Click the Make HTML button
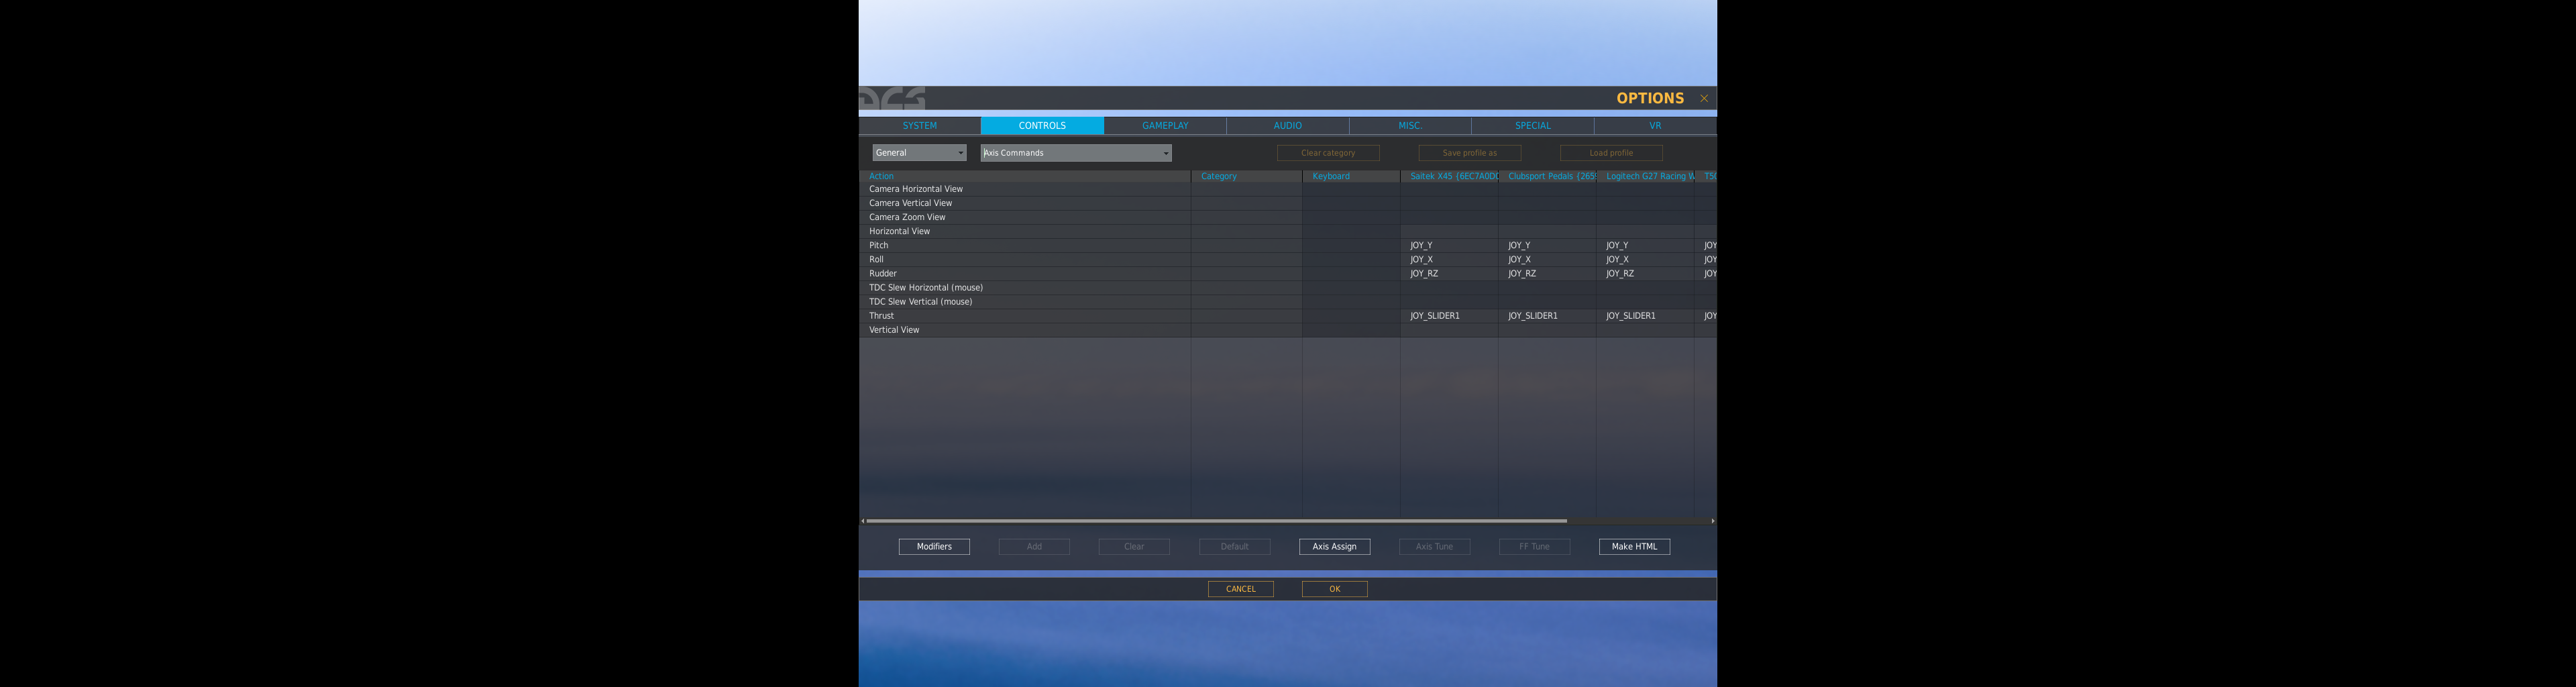 tap(1634, 547)
